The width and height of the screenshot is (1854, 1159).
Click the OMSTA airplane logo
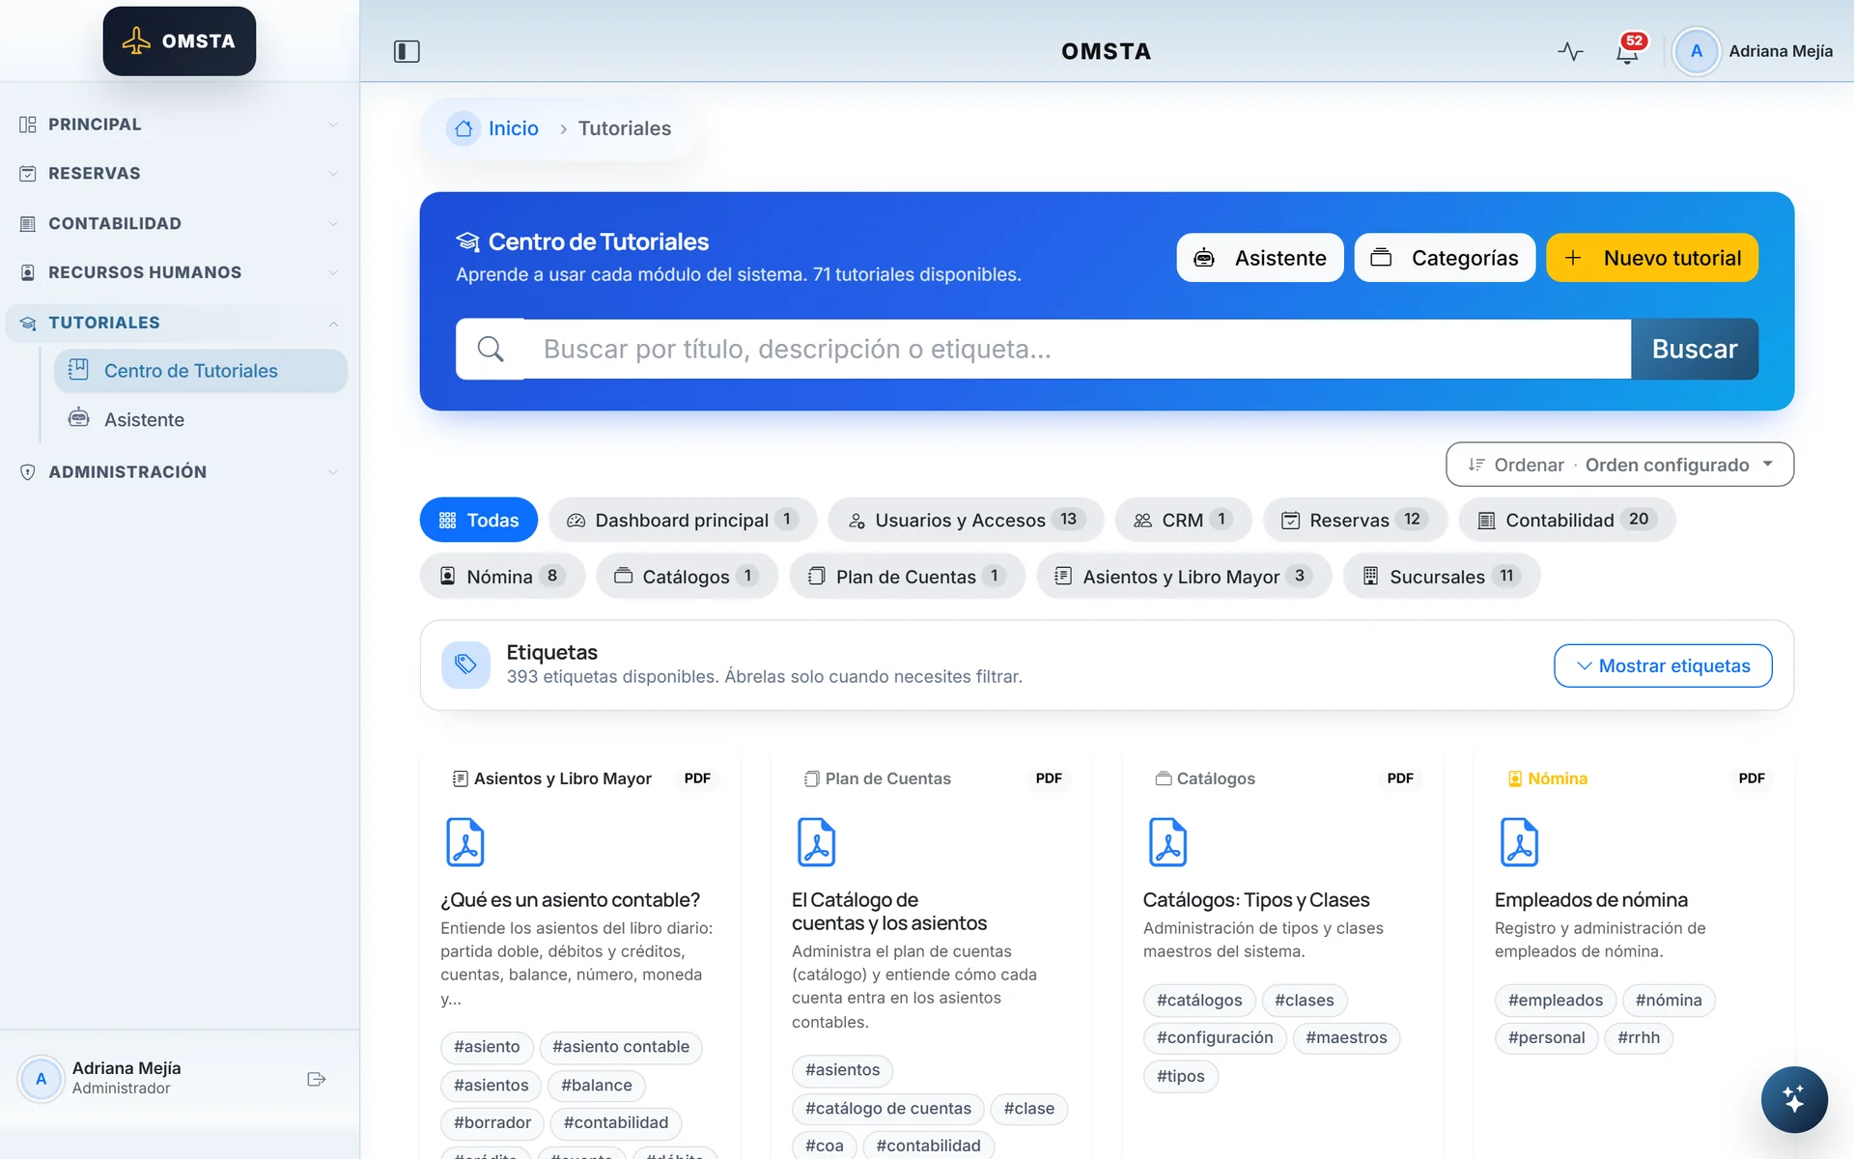click(180, 42)
